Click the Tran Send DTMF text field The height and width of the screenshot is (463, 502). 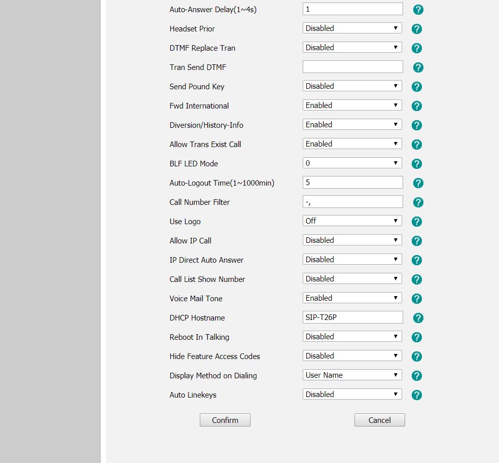click(x=352, y=66)
